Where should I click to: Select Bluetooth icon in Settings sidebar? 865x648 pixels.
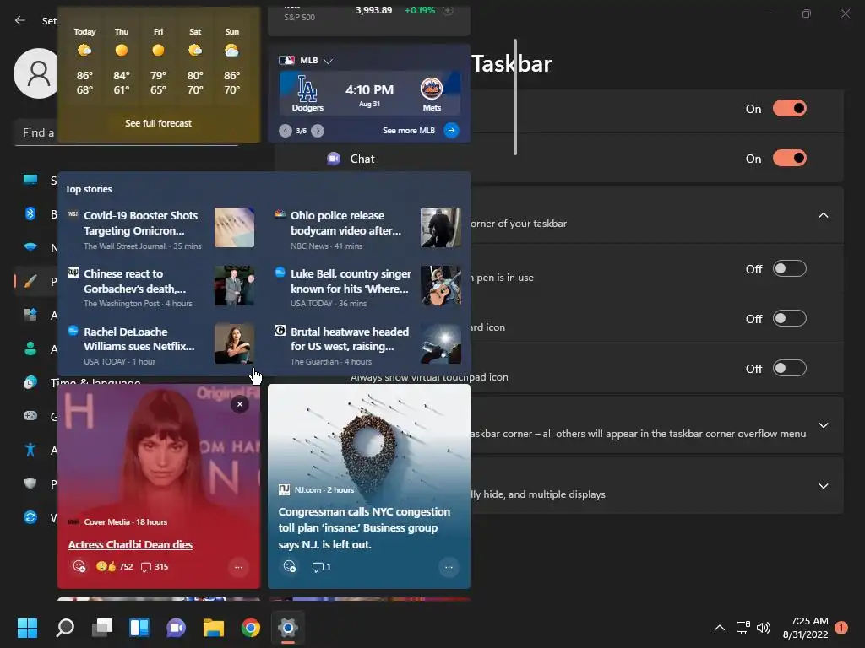pos(30,213)
